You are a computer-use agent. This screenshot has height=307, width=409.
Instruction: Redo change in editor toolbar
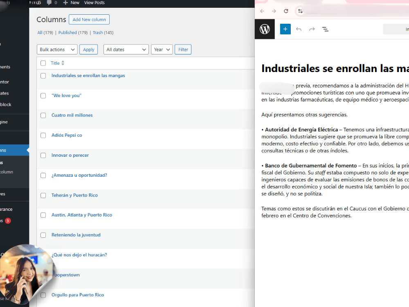[312, 29]
